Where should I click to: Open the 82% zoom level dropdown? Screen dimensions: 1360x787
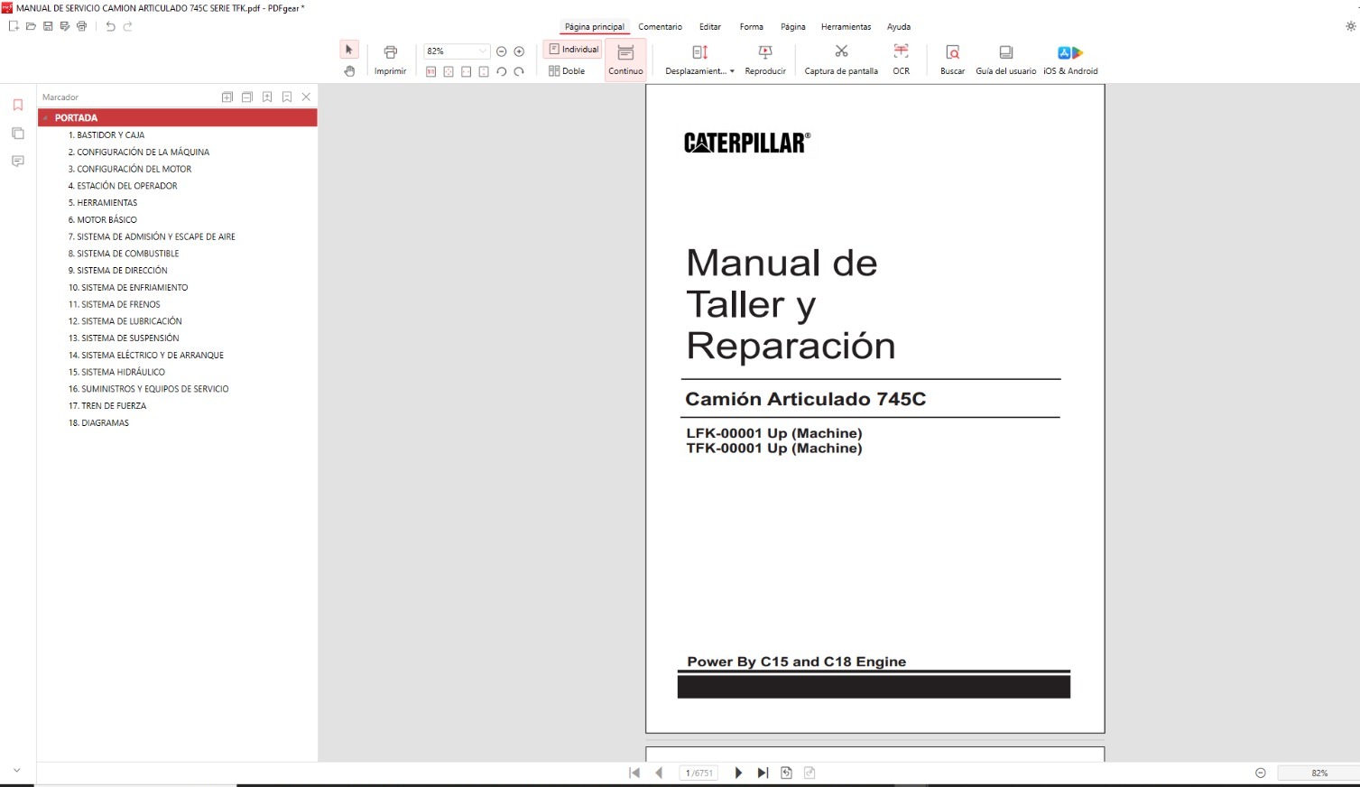(x=483, y=51)
